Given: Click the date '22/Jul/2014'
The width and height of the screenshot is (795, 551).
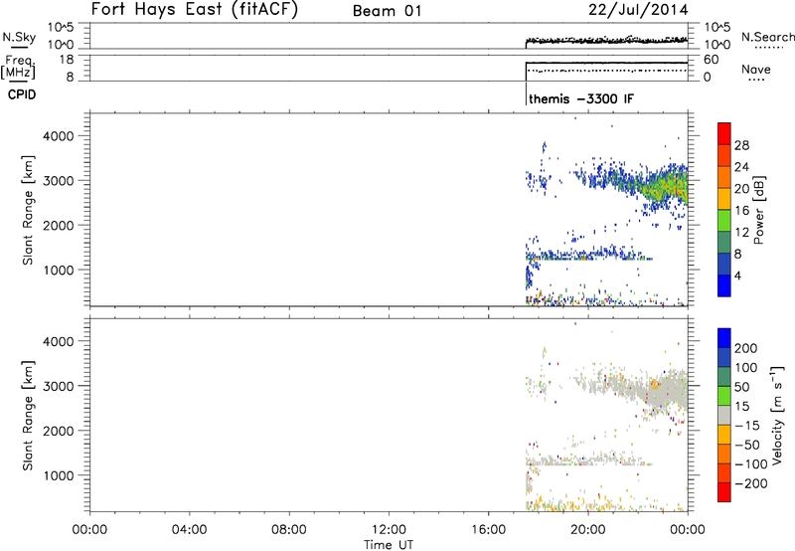Looking at the screenshot, I should (x=638, y=10).
